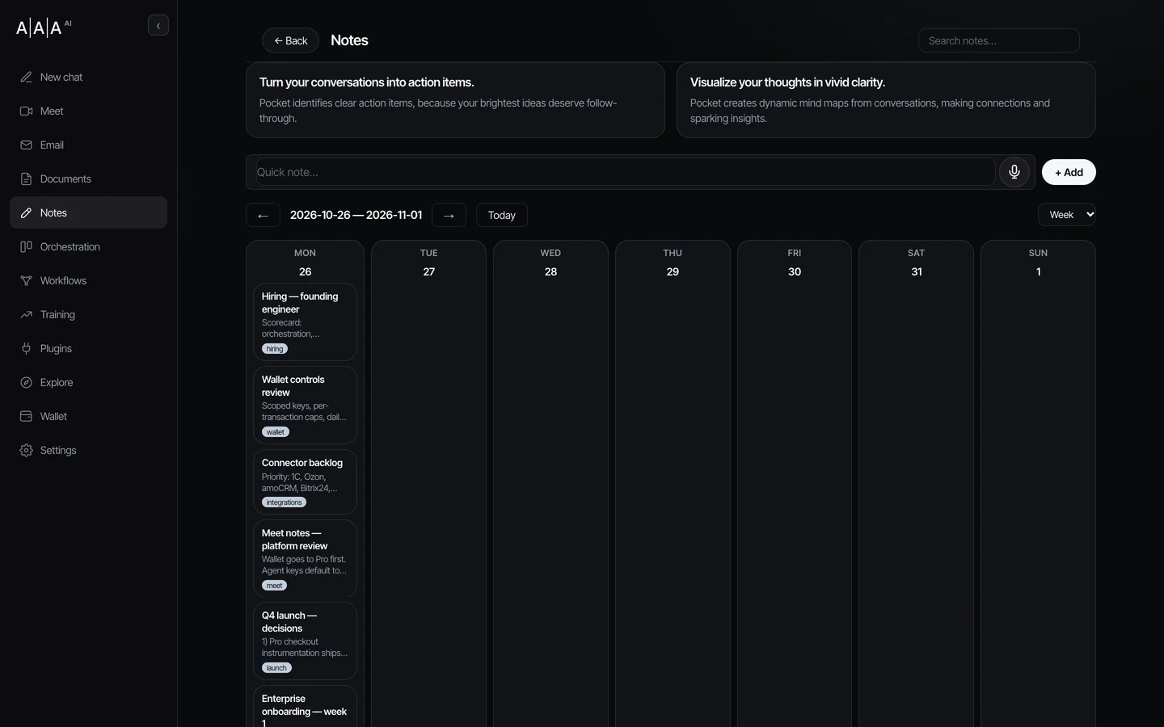Viewport: 1164px width, 727px height.
Task: Jump to Today in the calendar
Action: (x=502, y=215)
